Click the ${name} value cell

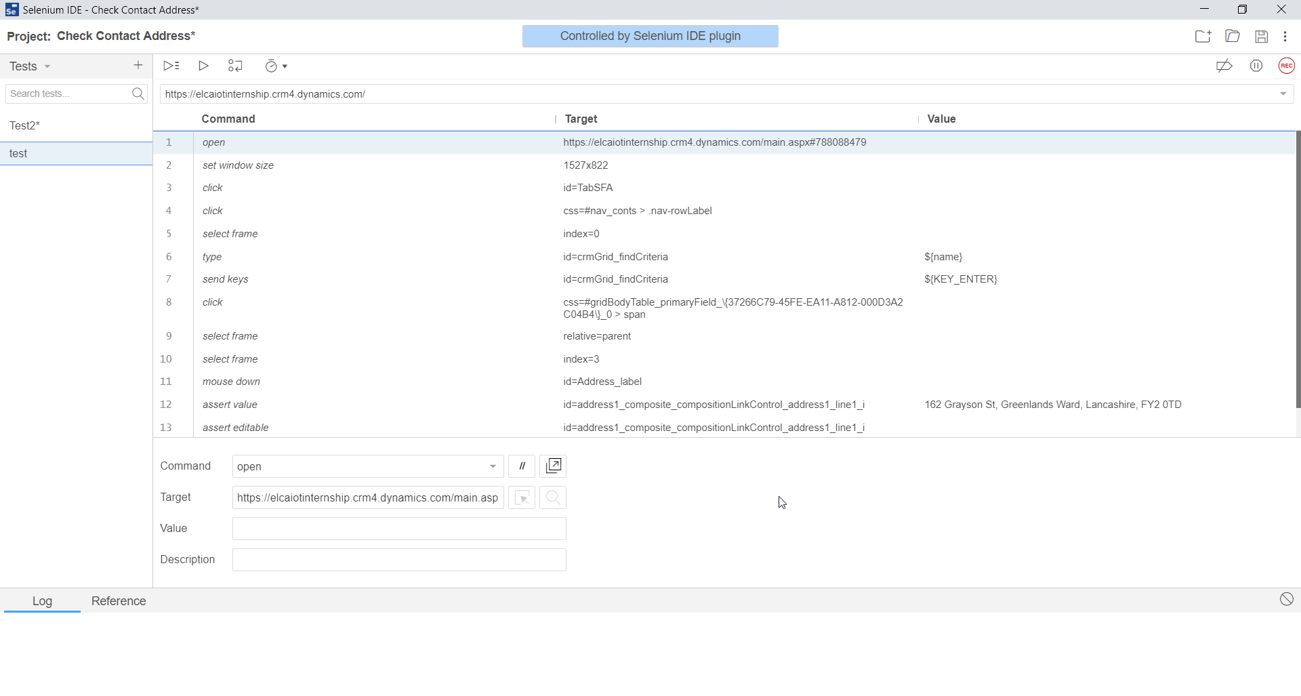click(x=943, y=257)
